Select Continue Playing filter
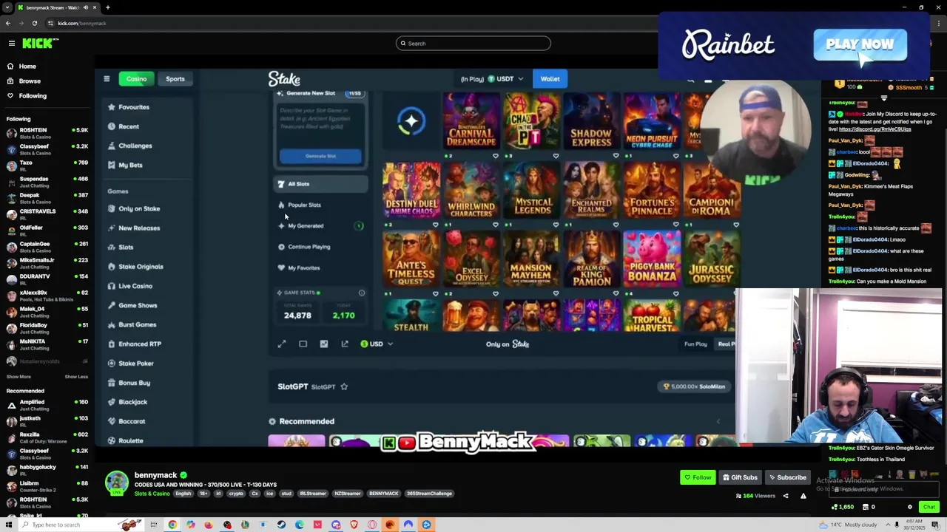The height and width of the screenshot is (532, 947). coord(321,247)
